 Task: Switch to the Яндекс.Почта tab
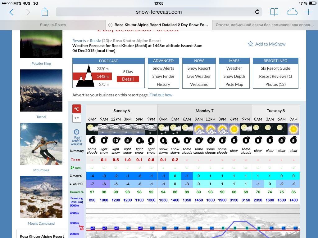[x=53, y=25]
